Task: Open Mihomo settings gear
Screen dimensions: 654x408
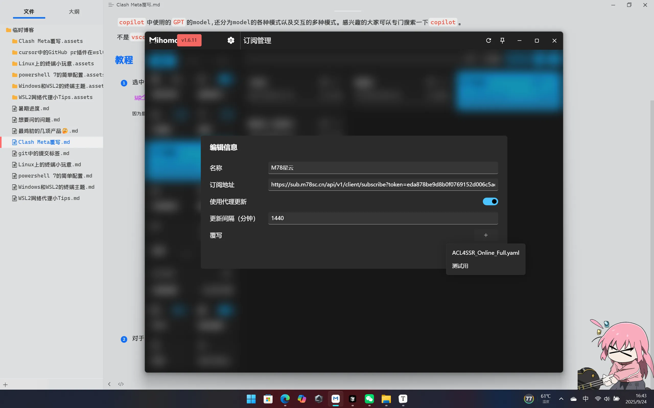Action: [x=230, y=40]
